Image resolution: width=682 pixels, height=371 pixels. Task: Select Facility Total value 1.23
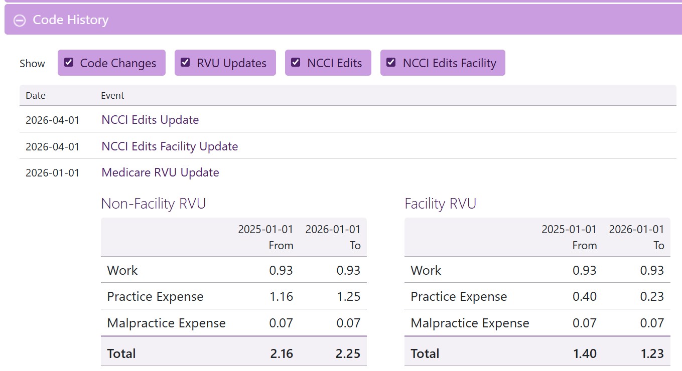pos(651,353)
